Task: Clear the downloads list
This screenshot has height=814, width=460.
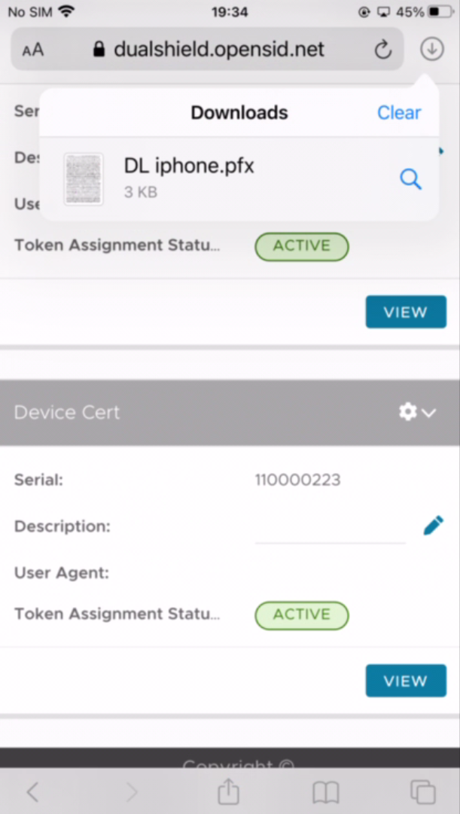Action: pyautogui.click(x=399, y=113)
